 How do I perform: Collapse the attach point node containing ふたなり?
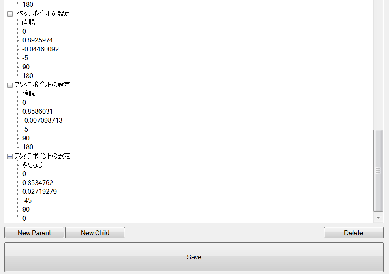[x=10, y=156]
